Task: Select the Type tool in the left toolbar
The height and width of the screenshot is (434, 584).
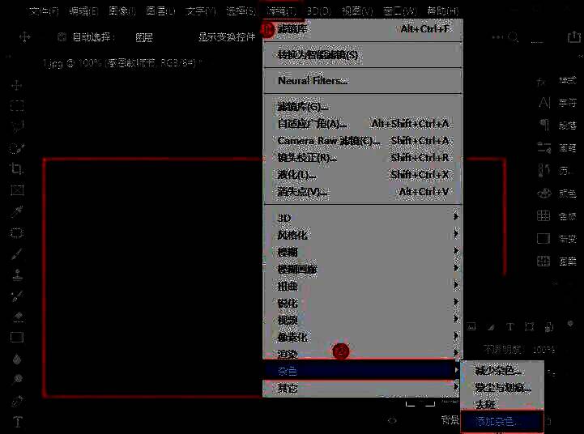Action: [18, 422]
